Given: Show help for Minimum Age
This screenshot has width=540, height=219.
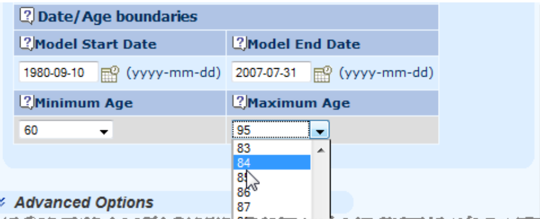Looking at the screenshot, I should tap(27, 103).
